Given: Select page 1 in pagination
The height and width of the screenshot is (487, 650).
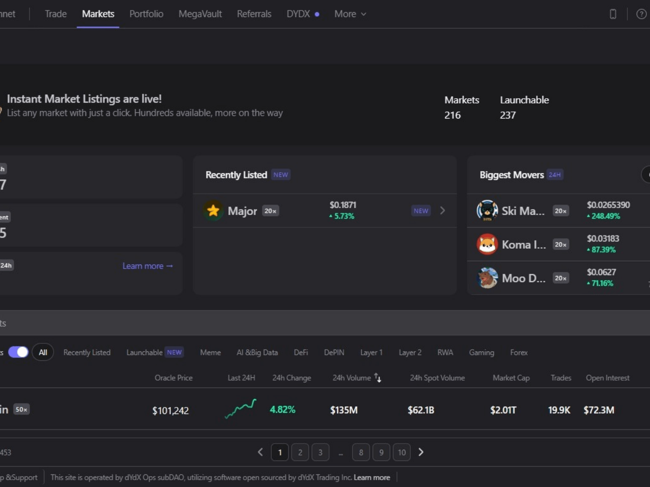Looking at the screenshot, I should [280, 452].
